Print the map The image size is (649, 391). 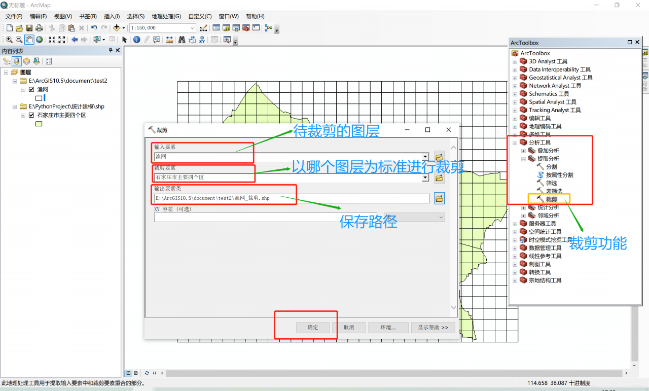pyautogui.click(x=39, y=28)
